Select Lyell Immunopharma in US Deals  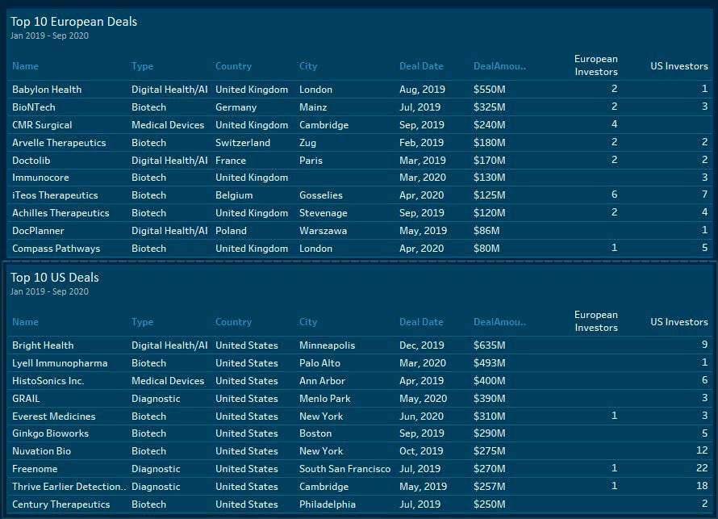pyautogui.click(x=60, y=363)
